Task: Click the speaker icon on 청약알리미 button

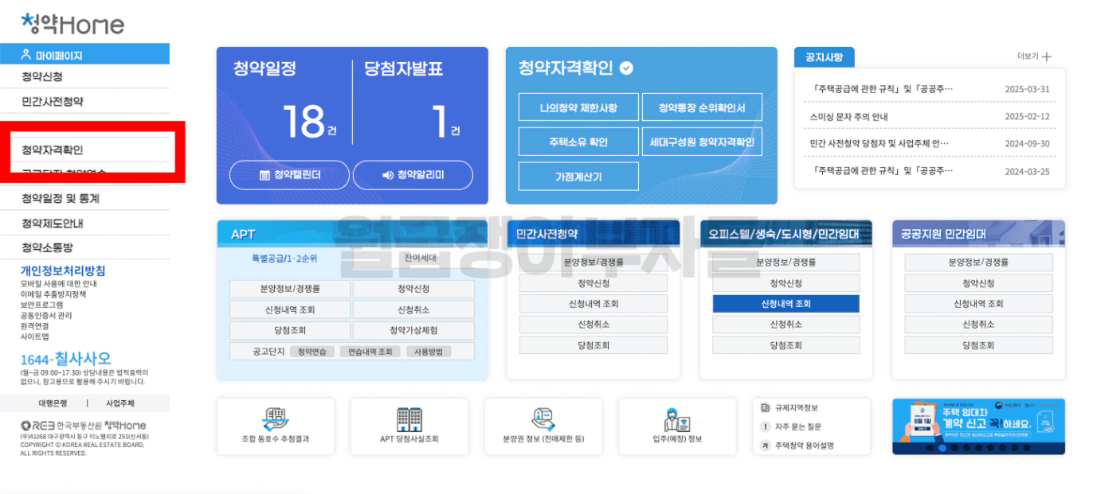Action: coord(388,175)
